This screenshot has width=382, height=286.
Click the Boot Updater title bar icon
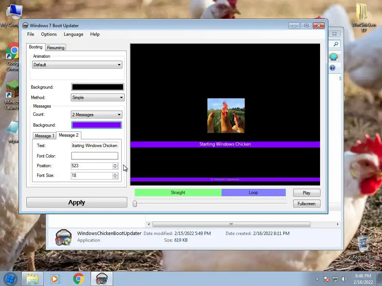[25, 26]
